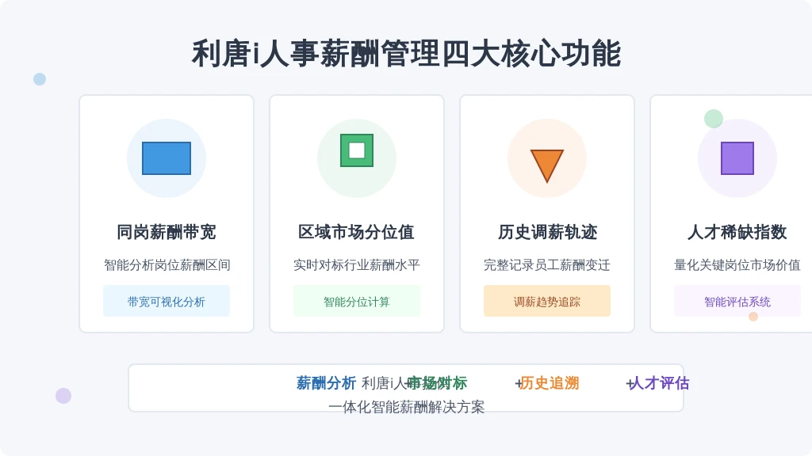Click the purple square icon for 人才稀缺指数
Image resolution: width=812 pixels, height=456 pixels.
(x=737, y=158)
